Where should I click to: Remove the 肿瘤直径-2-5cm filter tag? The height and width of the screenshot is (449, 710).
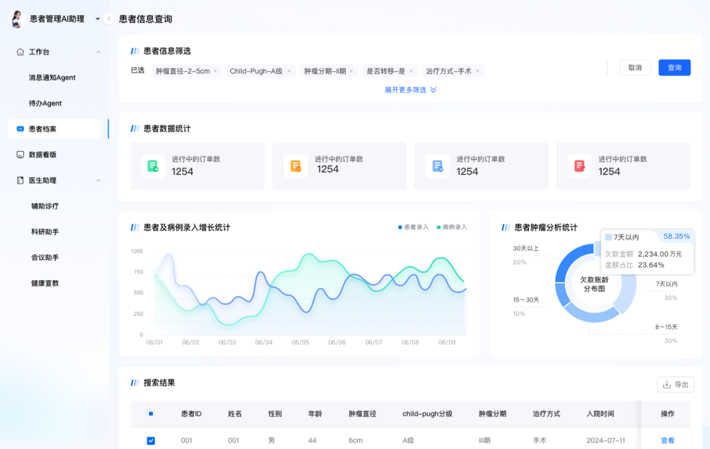(x=215, y=71)
